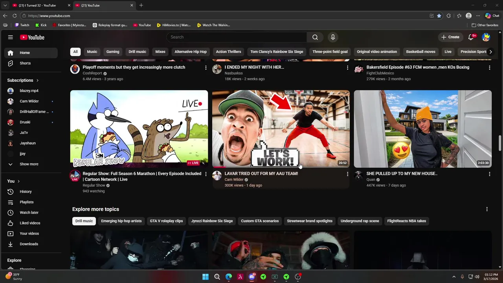The width and height of the screenshot is (503, 283).
Task: Open the account avatar menu
Action: [x=486, y=37]
